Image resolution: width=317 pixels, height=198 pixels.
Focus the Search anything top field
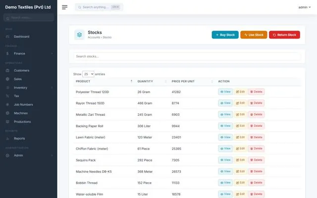(x=99, y=7)
